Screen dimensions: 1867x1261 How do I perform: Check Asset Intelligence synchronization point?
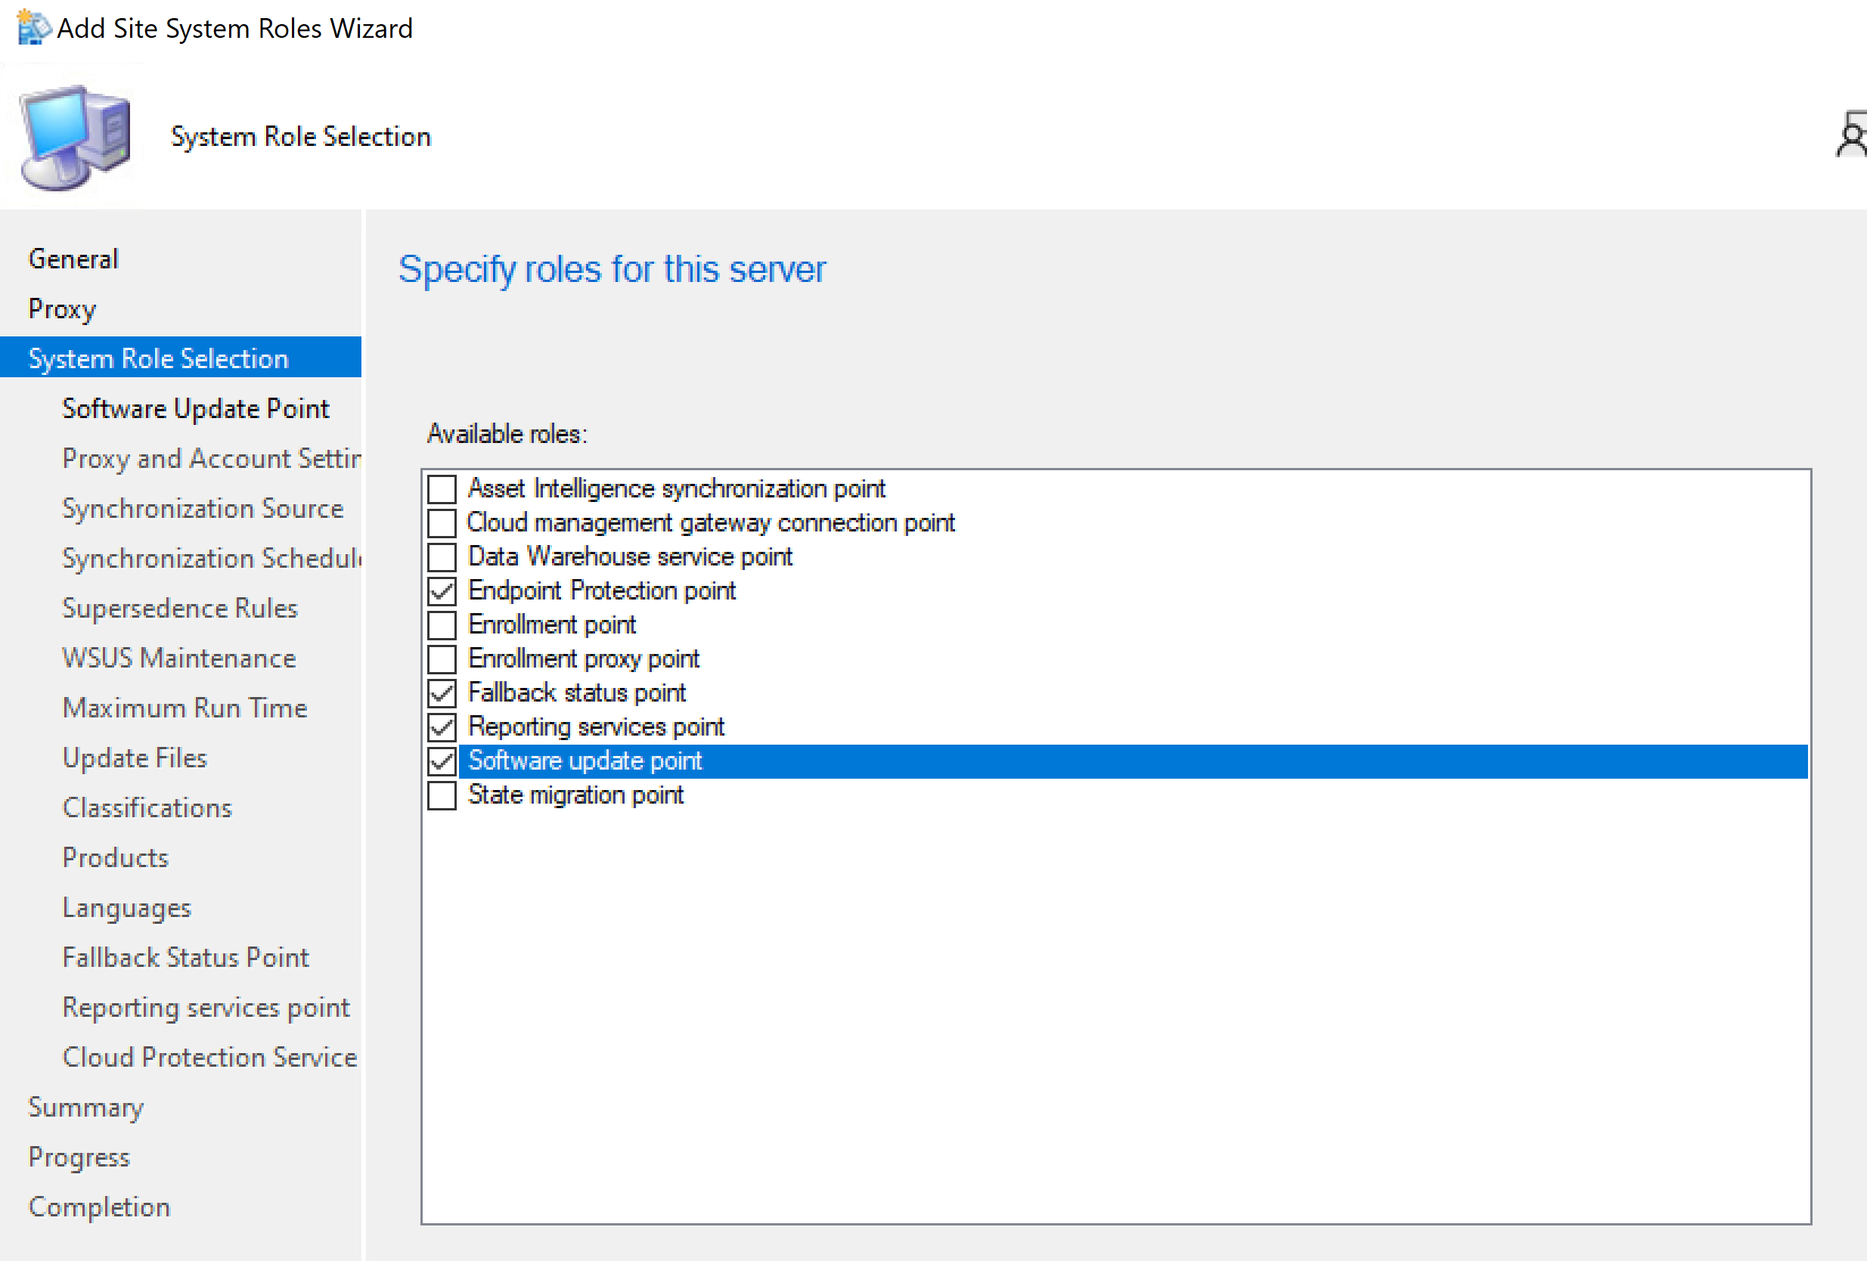442,489
